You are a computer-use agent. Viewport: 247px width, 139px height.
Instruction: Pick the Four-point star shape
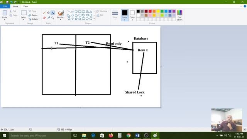pyautogui.click(x=73, y=19)
